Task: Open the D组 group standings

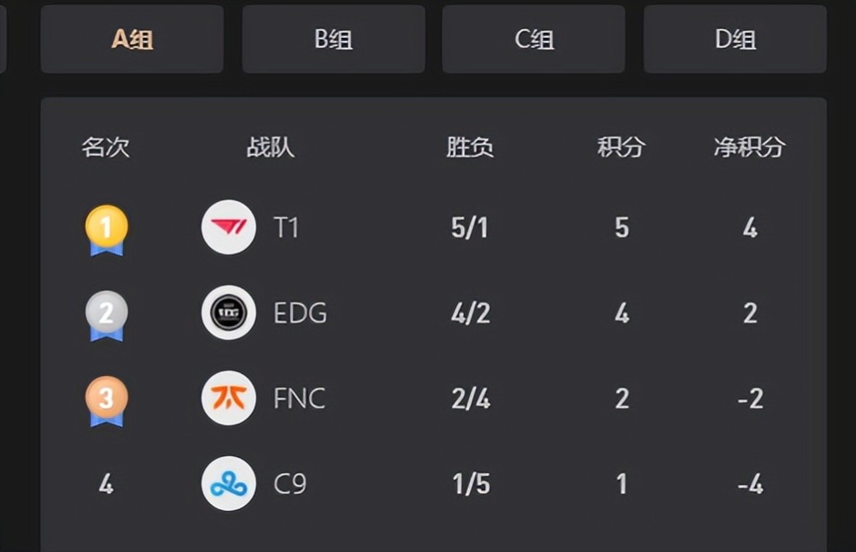Action: 733,39
